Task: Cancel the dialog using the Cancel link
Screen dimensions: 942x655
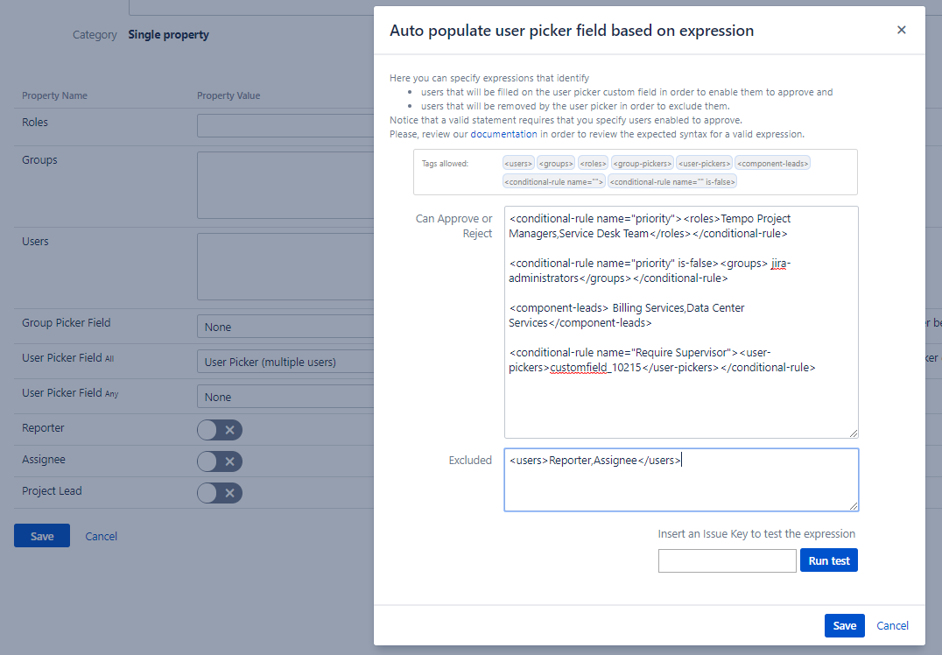Action: [892, 625]
